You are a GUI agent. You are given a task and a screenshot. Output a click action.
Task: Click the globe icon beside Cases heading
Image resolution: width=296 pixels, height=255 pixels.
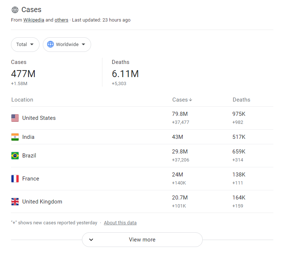15,10
